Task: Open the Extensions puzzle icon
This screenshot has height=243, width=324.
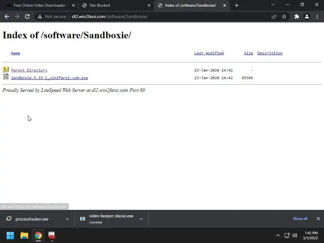Action: click(x=297, y=16)
